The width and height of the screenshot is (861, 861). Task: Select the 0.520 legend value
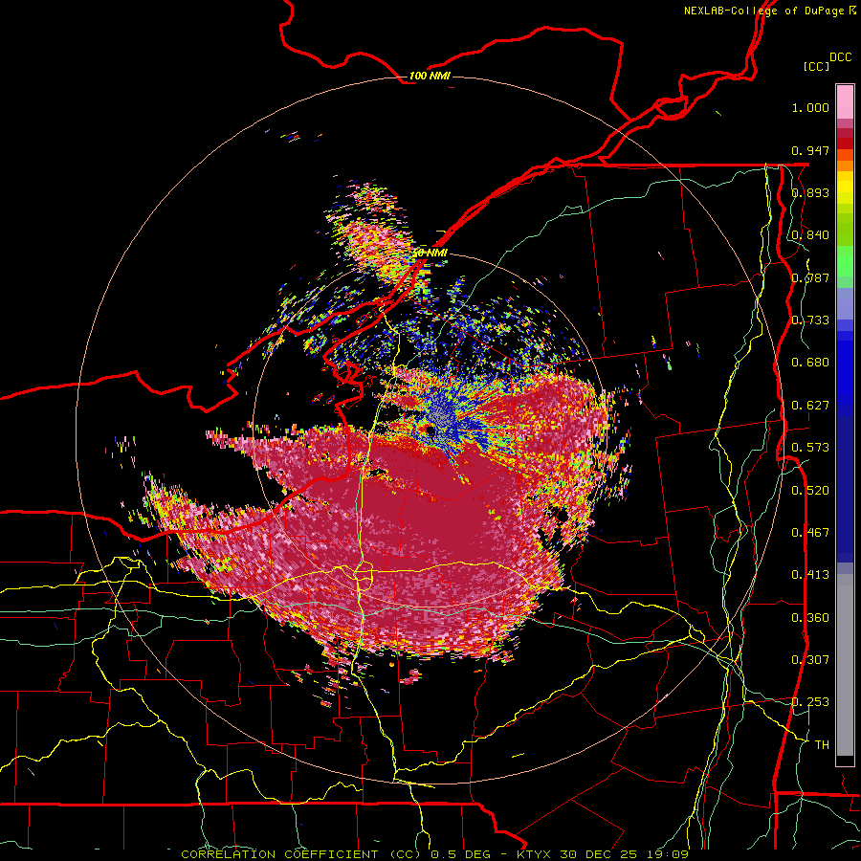pyautogui.click(x=810, y=491)
